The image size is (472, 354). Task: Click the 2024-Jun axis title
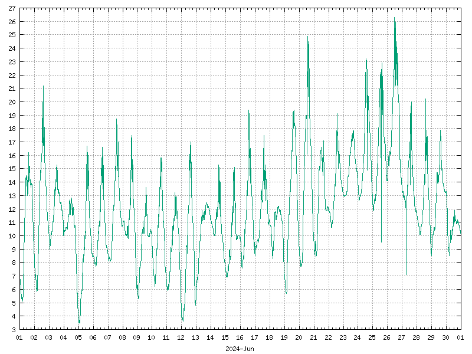(x=240, y=349)
